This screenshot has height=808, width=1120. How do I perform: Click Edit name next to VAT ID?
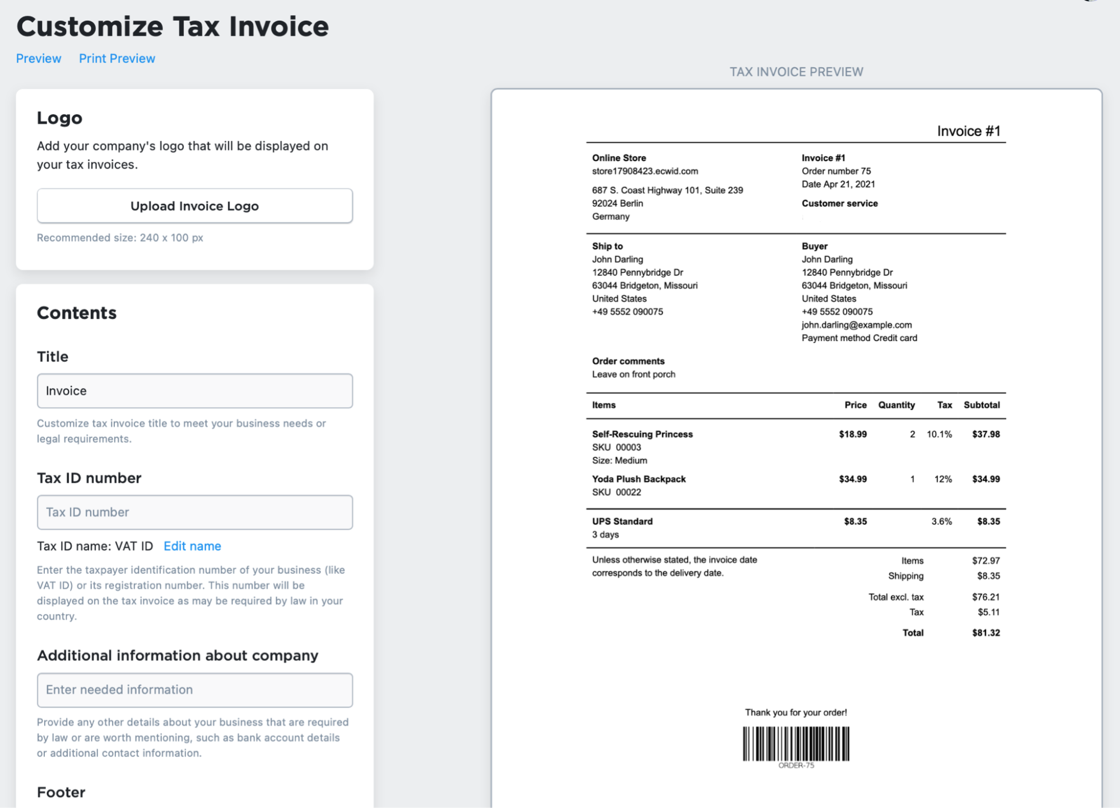click(x=192, y=546)
